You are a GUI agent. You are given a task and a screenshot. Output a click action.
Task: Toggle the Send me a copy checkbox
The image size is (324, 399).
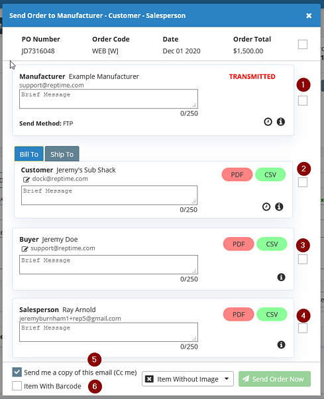pyautogui.click(x=17, y=372)
